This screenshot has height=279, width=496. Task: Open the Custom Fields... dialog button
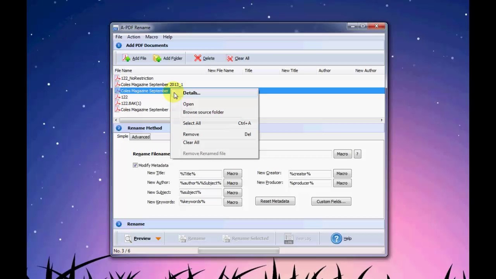331,201
